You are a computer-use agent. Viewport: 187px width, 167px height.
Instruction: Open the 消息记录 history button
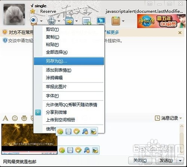coord(168,118)
